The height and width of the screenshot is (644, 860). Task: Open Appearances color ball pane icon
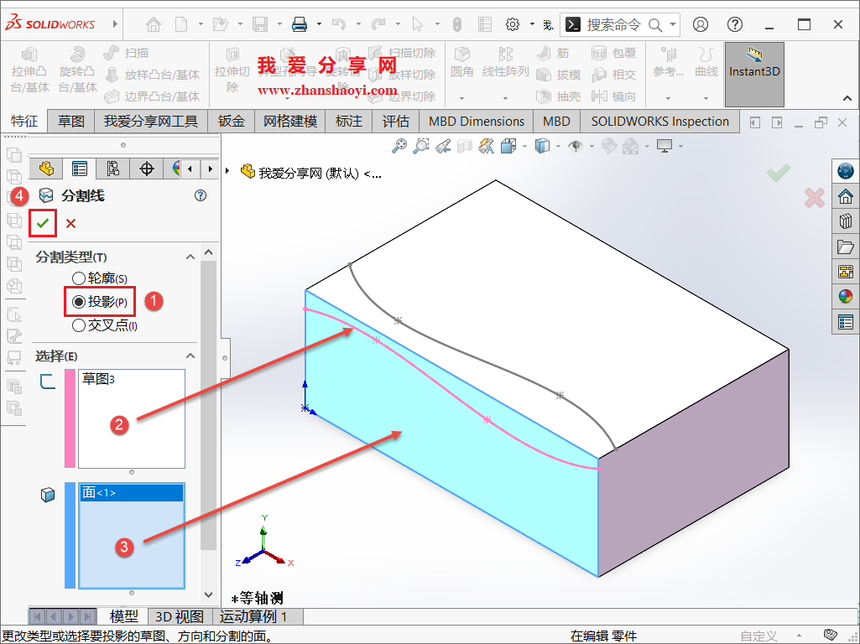tap(846, 297)
